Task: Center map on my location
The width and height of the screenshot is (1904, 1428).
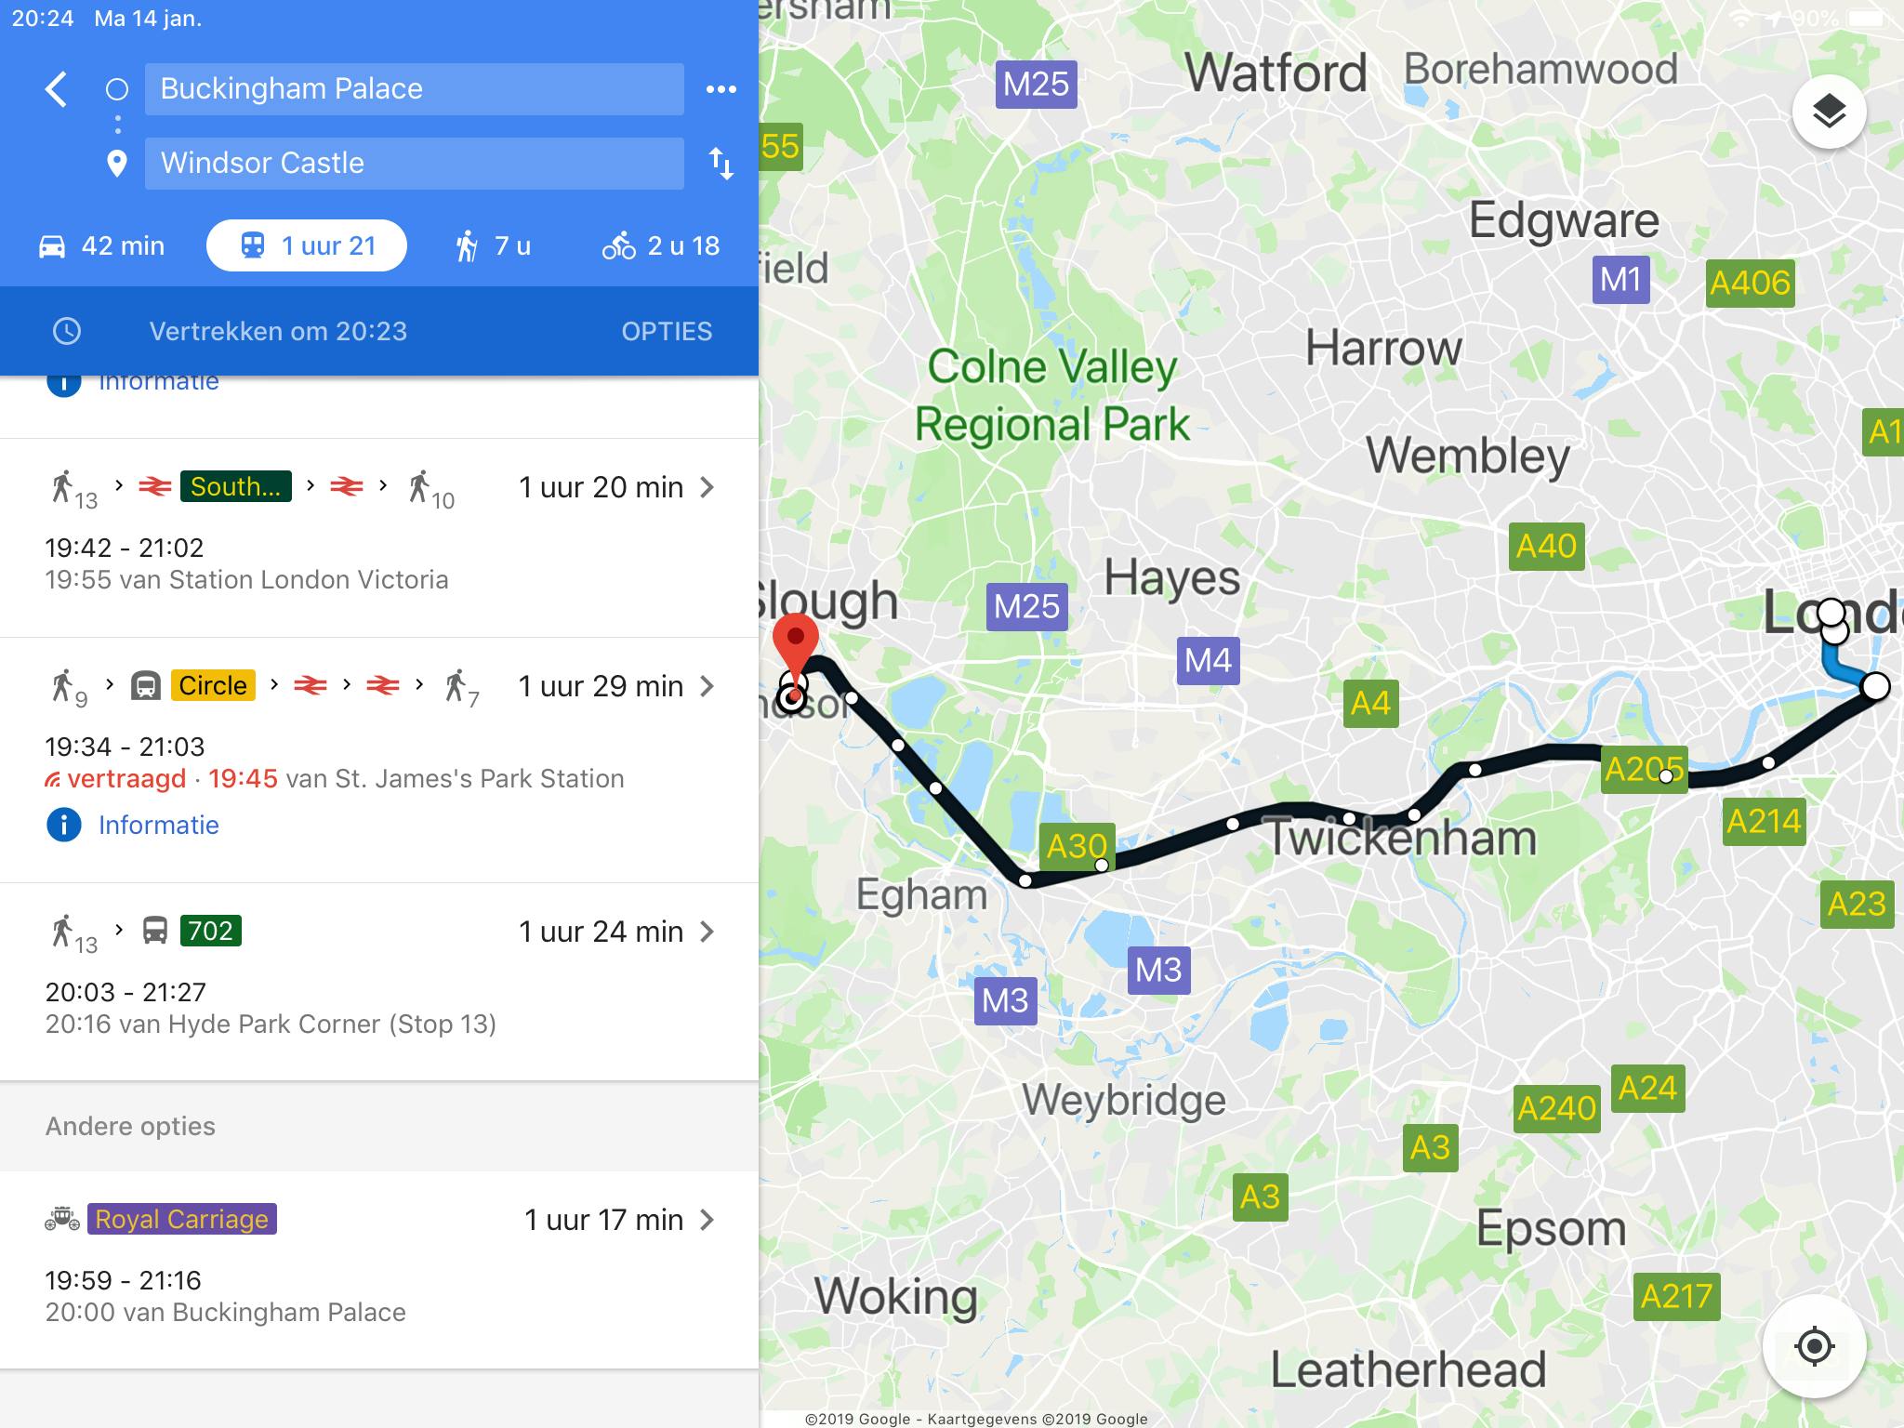Action: (1814, 1345)
